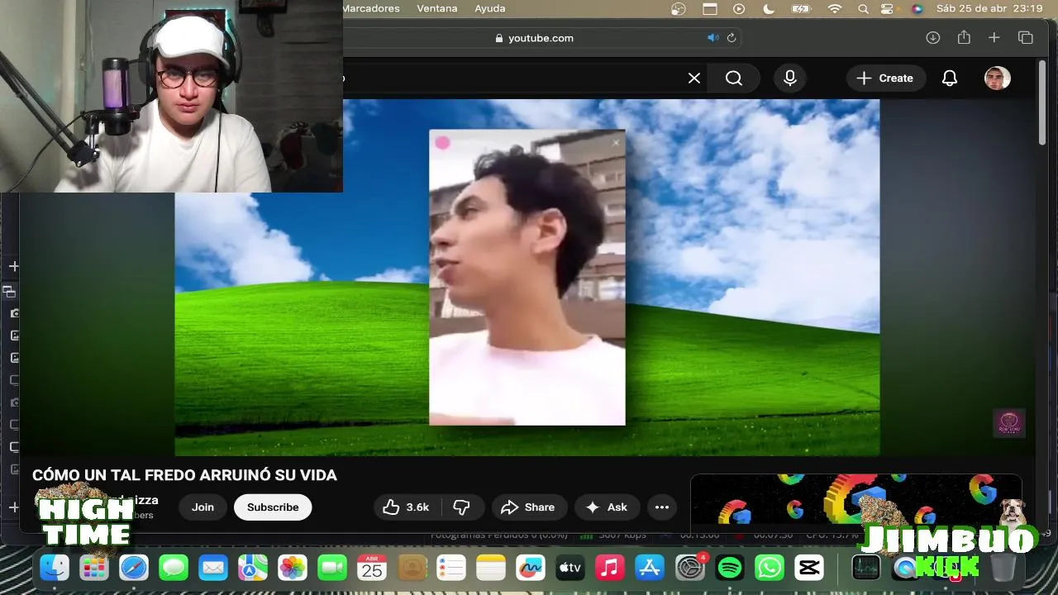This screenshot has width=1058, height=595.
Task: Open Music from the Dock
Action: click(x=610, y=568)
